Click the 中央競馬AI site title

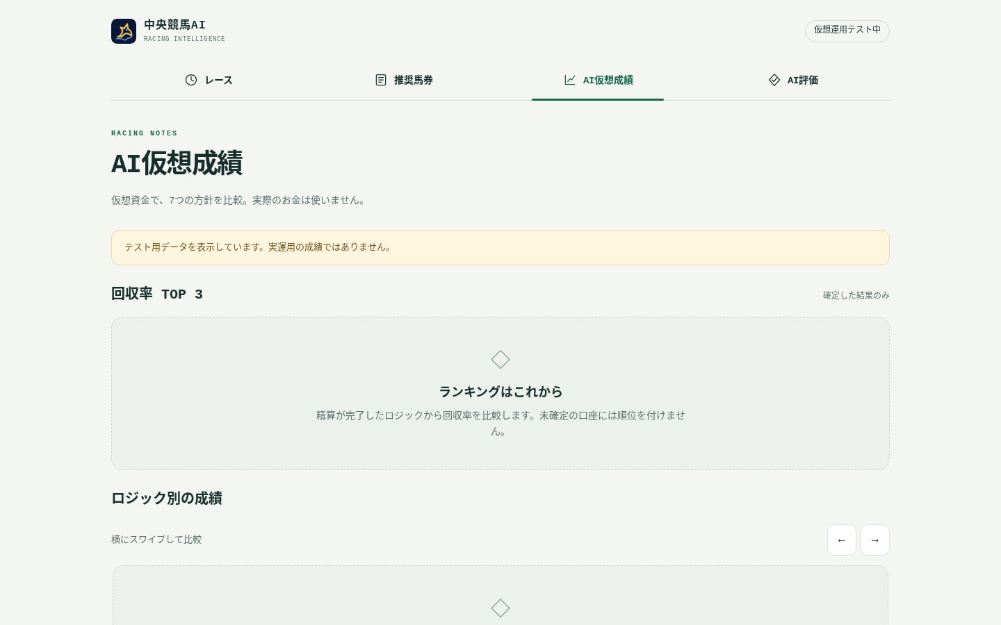pos(174,25)
